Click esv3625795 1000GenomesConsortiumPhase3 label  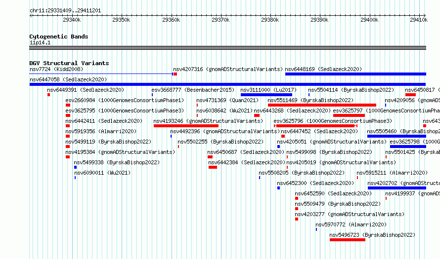pos(125,111)
